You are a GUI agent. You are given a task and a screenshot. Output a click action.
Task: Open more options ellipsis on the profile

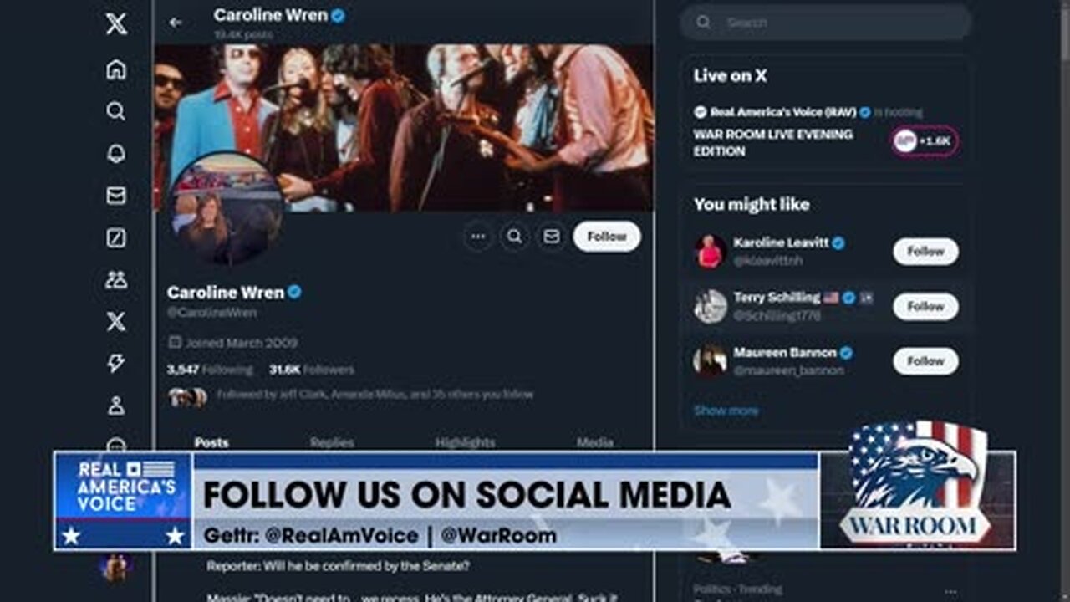pos(478,237)
